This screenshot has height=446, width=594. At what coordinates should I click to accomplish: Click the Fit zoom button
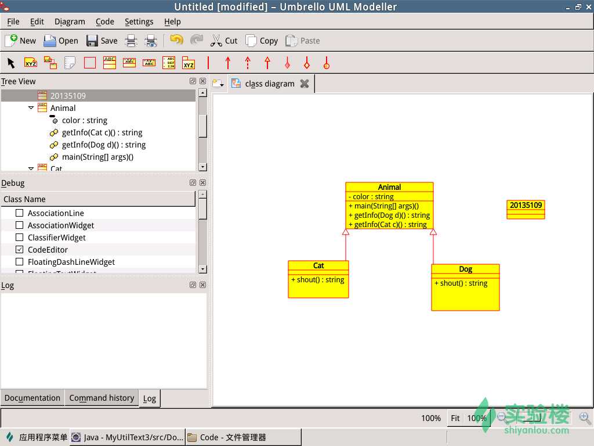(455, 418)
